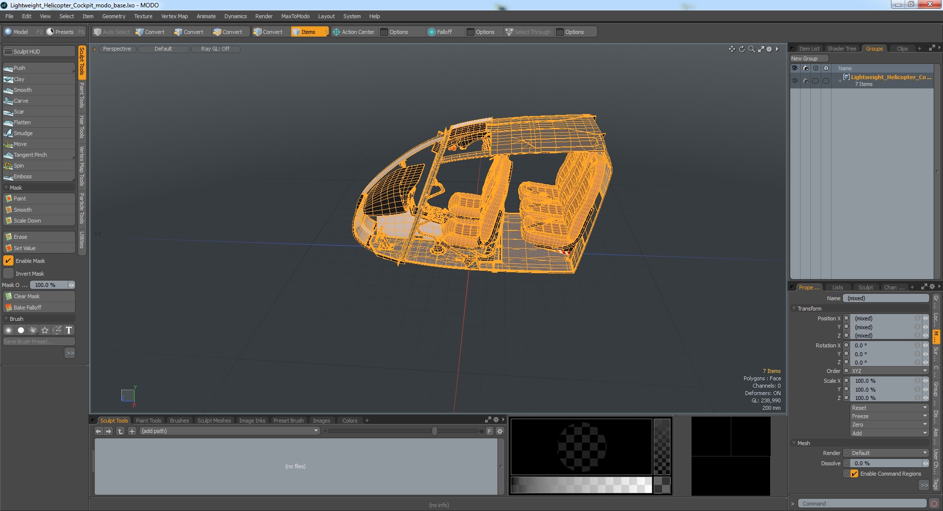Open the Render Default dropdown
This screenshot has height=511, width=943.
tap(889, 453)
